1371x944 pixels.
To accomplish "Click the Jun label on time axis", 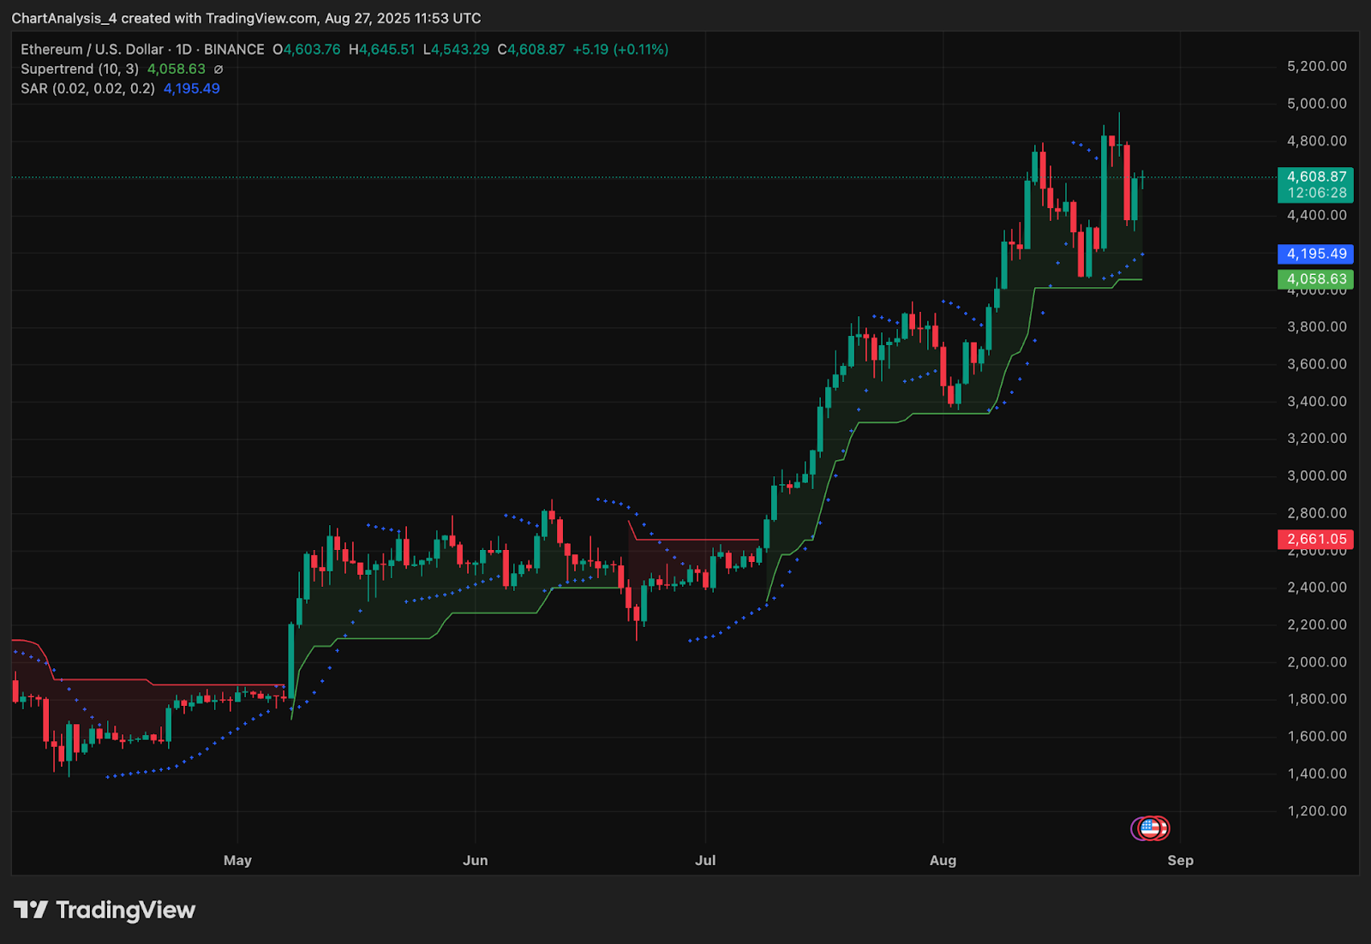I will tap(475, 860).
